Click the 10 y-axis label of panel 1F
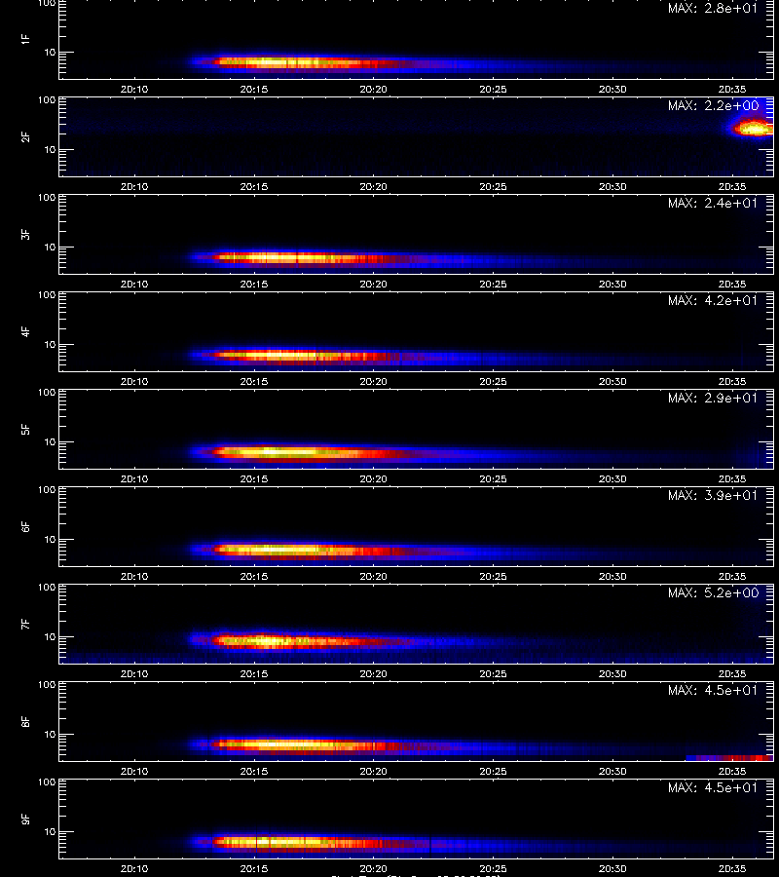This screenshot has width=779, height=877. pos(51,52)
